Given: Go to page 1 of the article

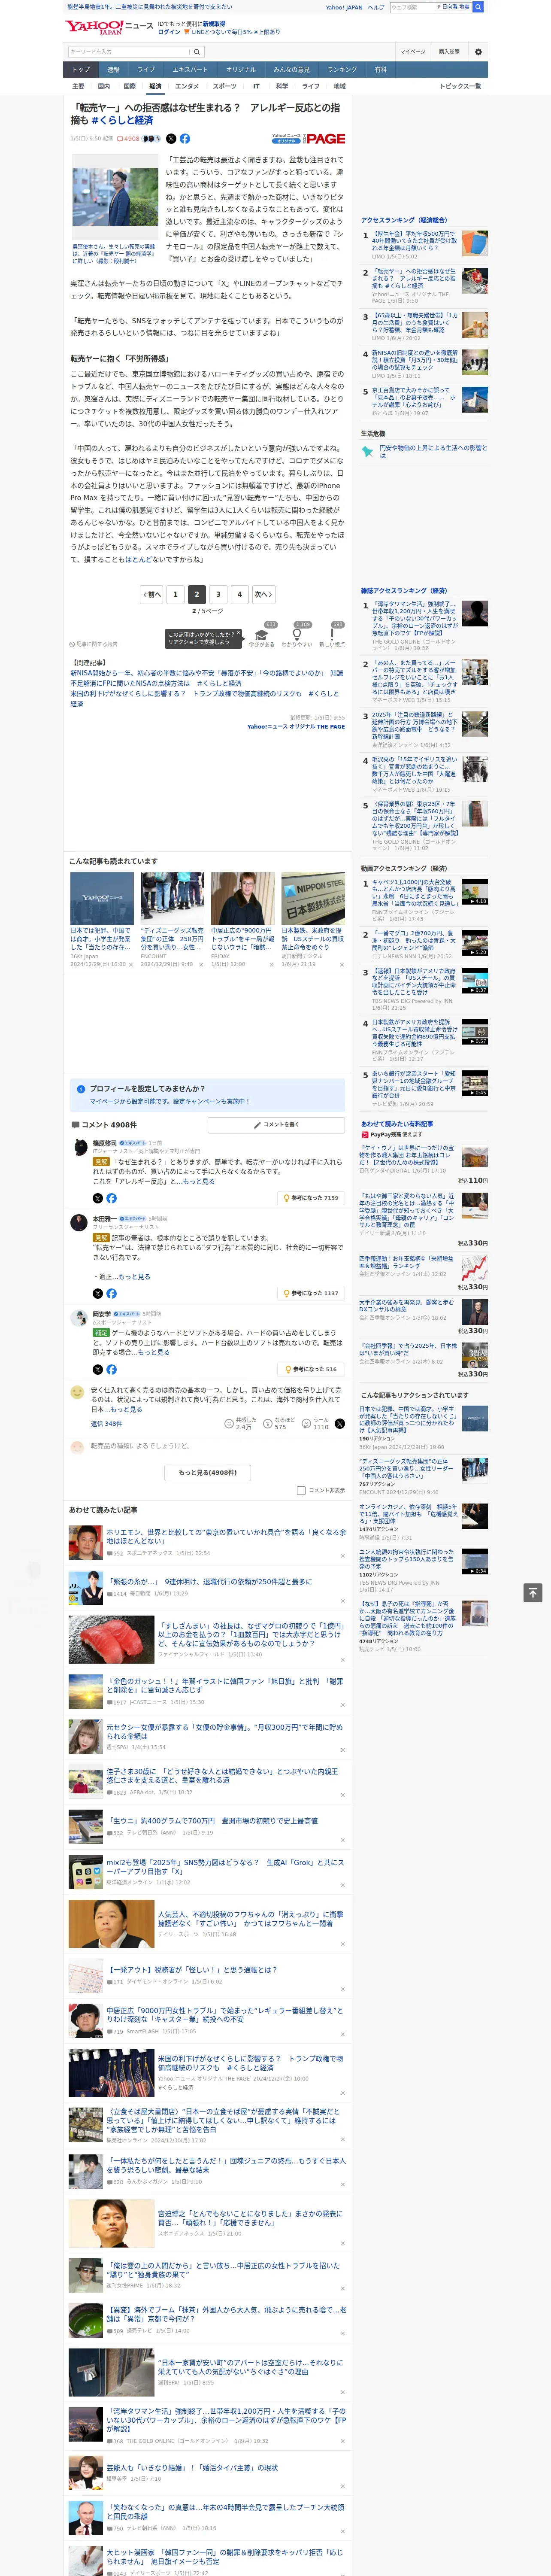Looking at the screenshot, I should (175, 594).
